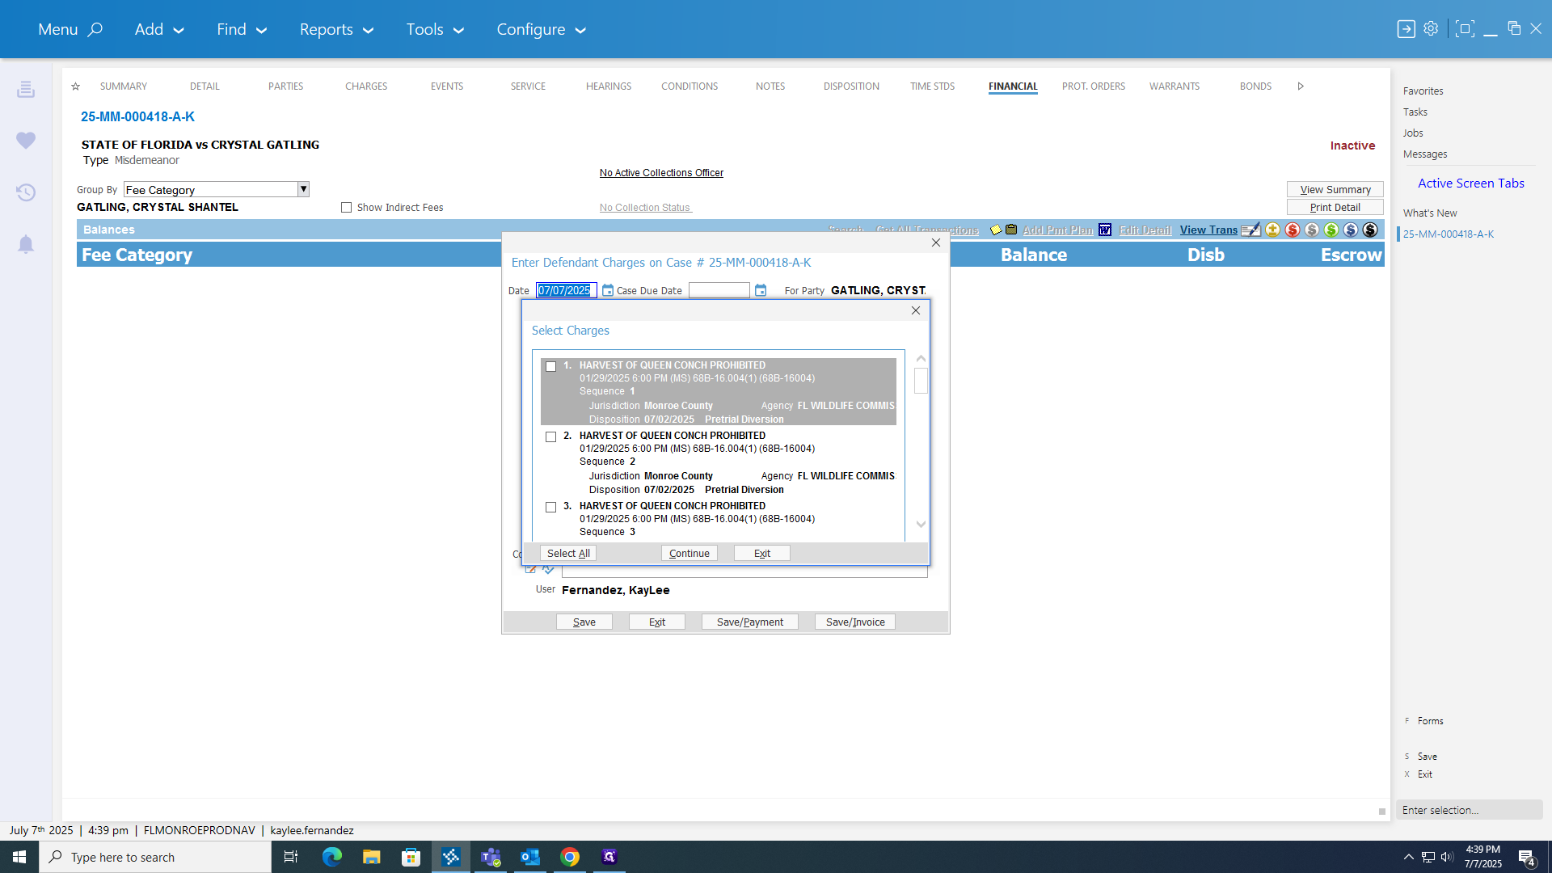Open the blue Word document icon

1105,230
